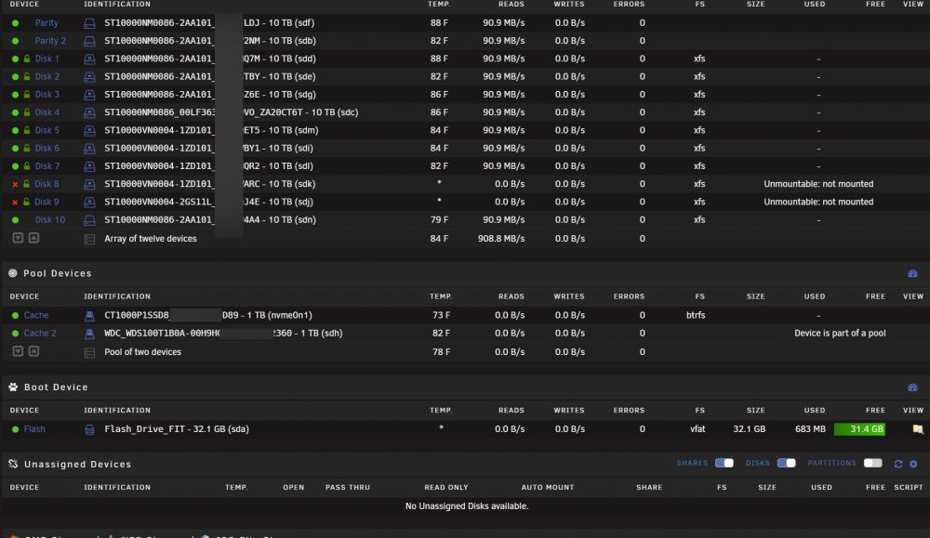Click 'Unmountable: not mounted' in the Disk 8 row
The image size is (930, 538).
[818, 184]
